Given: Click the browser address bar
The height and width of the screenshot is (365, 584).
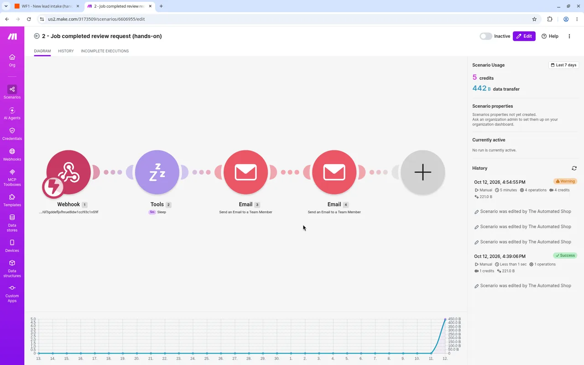Looking at the screenshot, I should [287, 19].
